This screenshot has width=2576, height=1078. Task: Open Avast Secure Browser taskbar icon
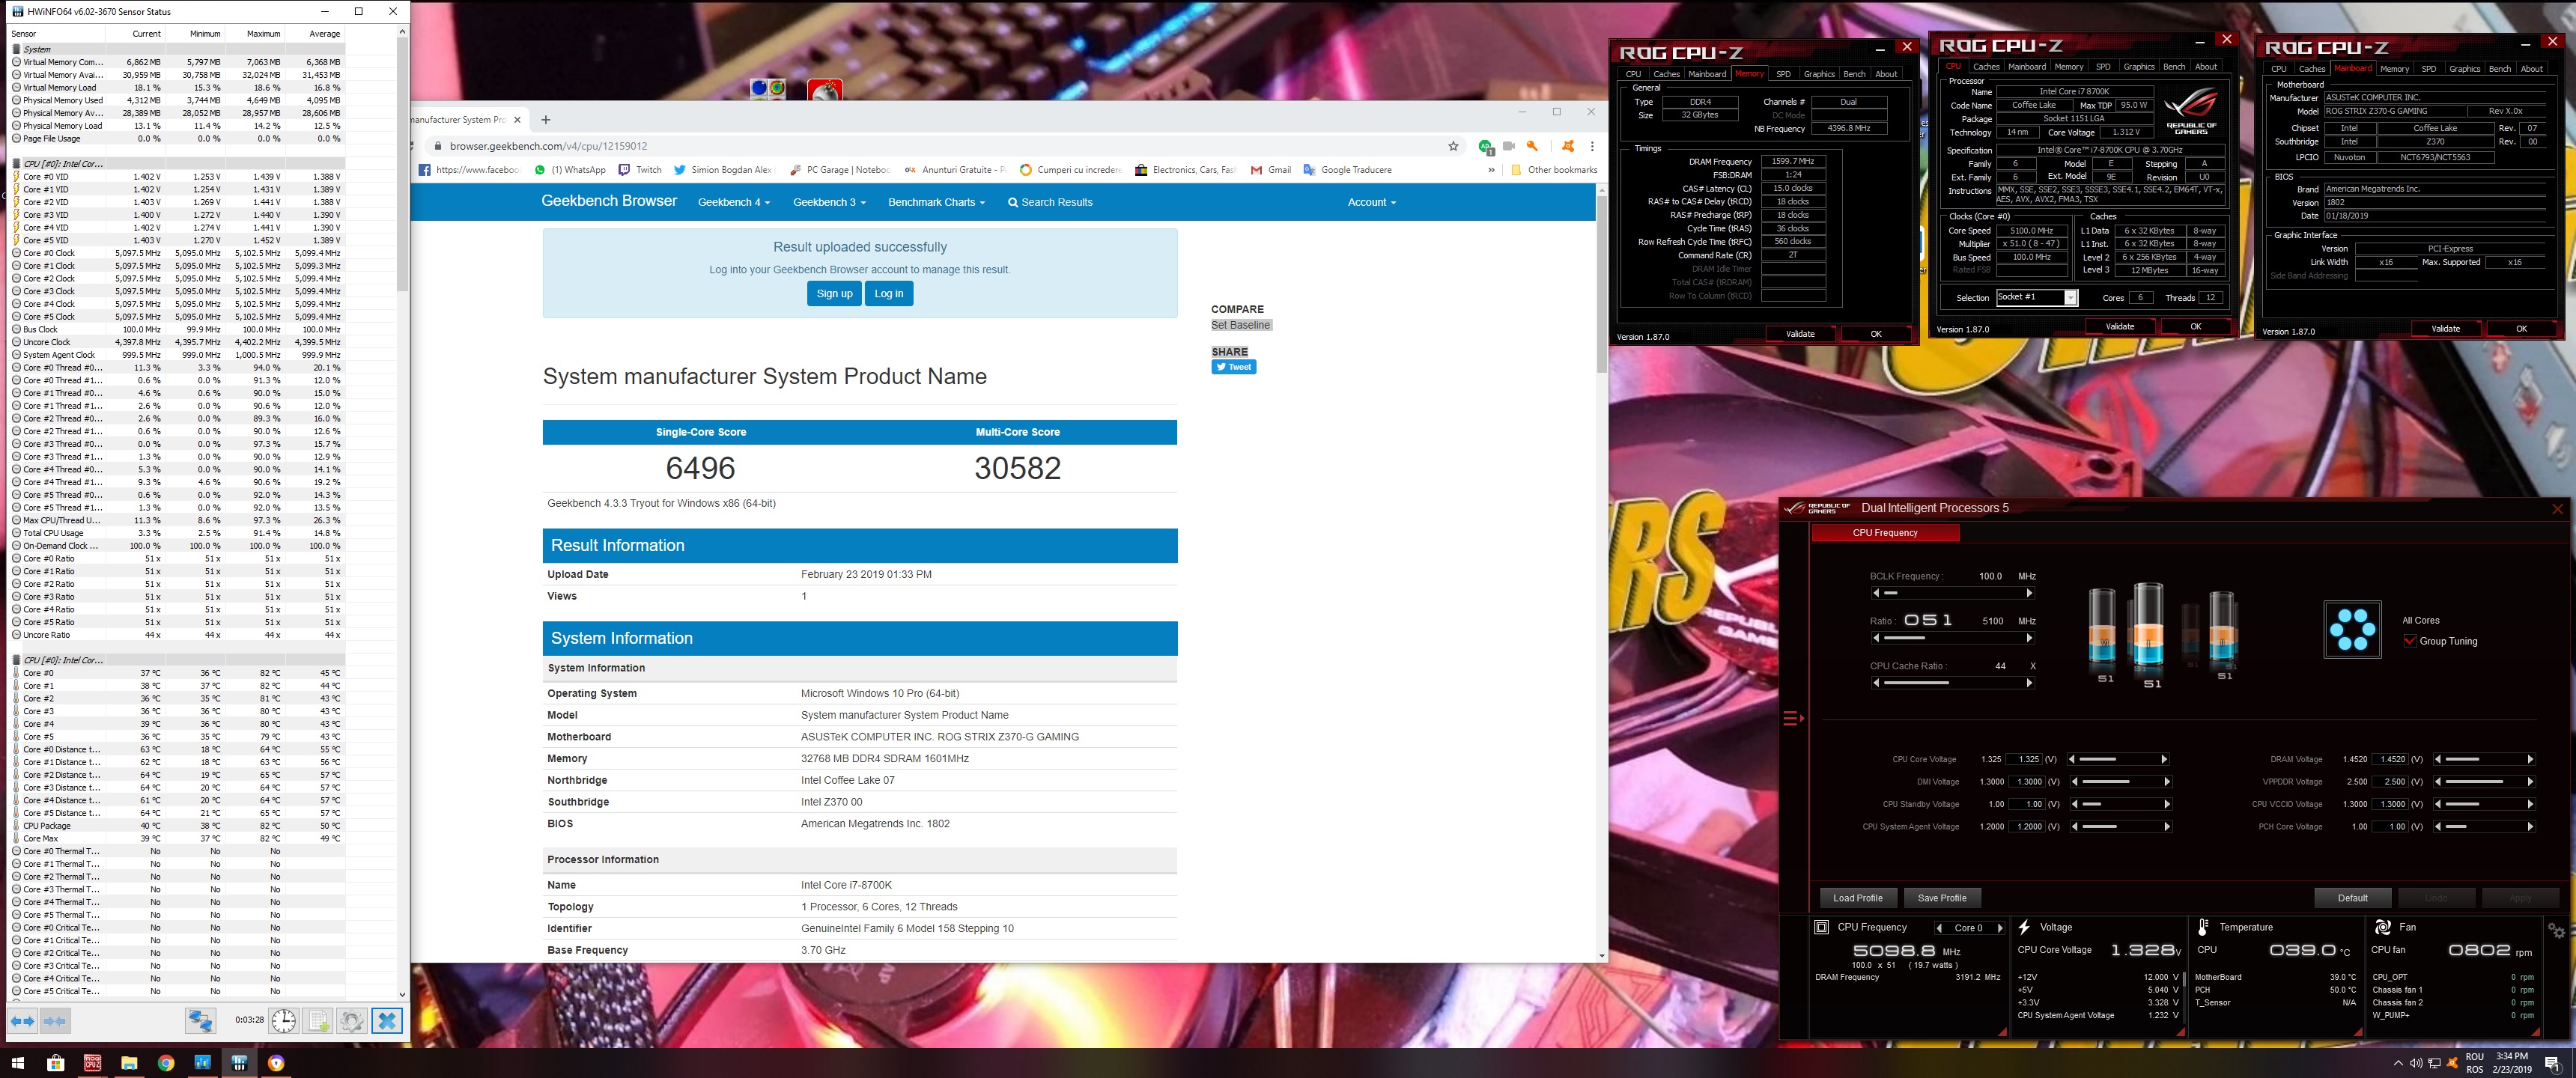276,1063
